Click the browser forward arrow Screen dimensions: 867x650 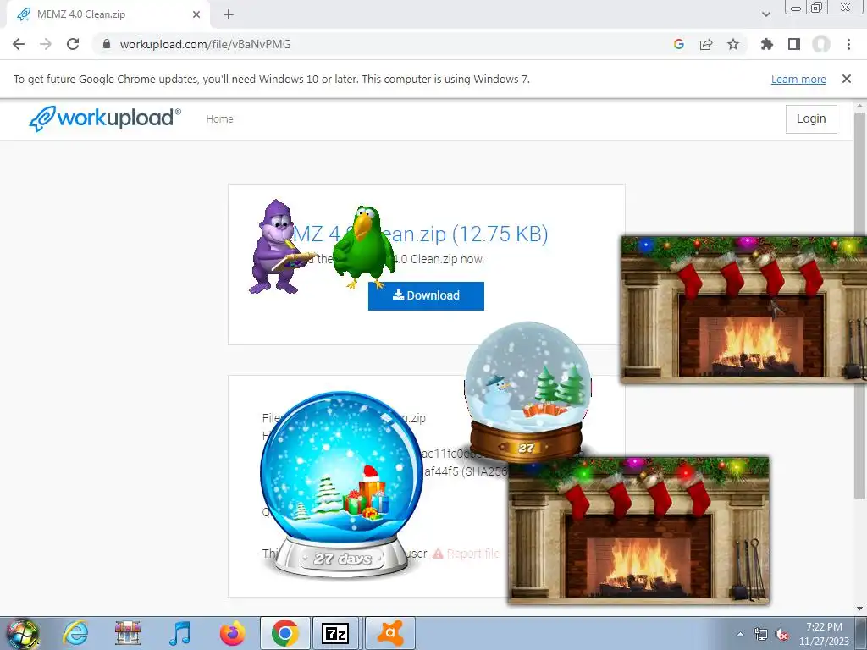coord(46,44)
